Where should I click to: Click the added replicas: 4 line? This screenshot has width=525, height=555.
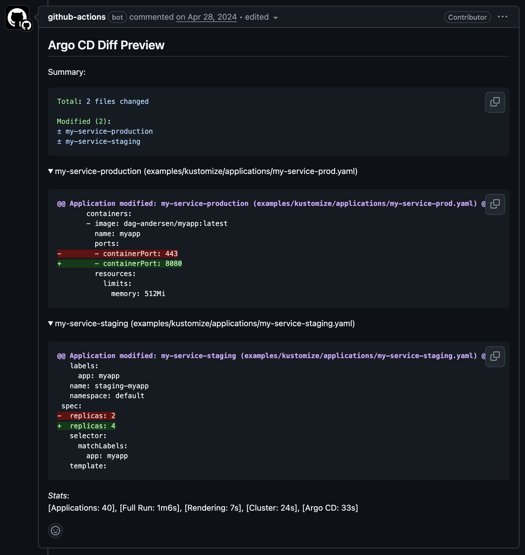(x=86, y=426)
